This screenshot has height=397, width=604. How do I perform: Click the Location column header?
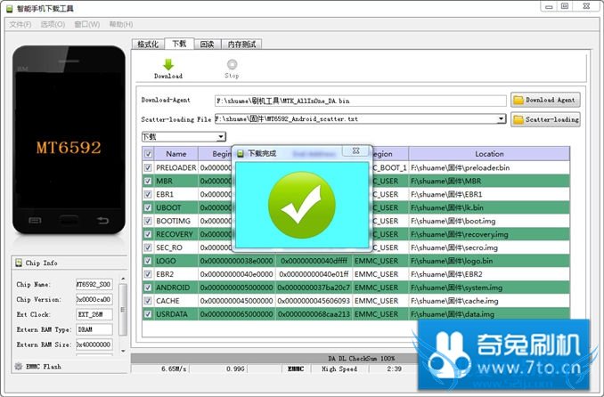[x=489, y=154]
